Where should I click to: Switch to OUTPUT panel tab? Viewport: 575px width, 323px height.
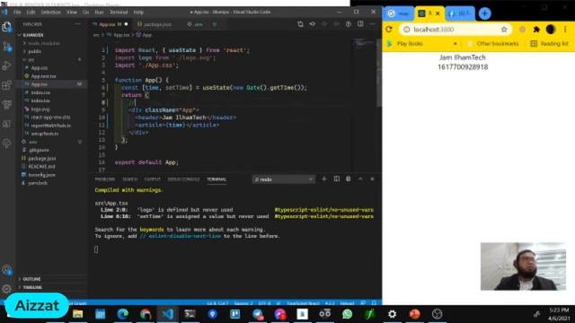pos(152,179)
